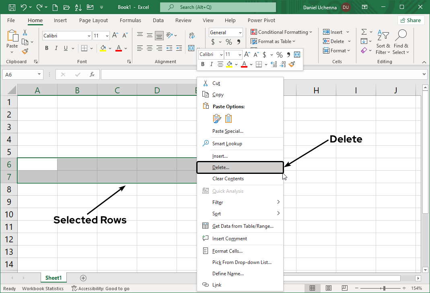Open Conditional Formatting in Styles group

[282, 32]
